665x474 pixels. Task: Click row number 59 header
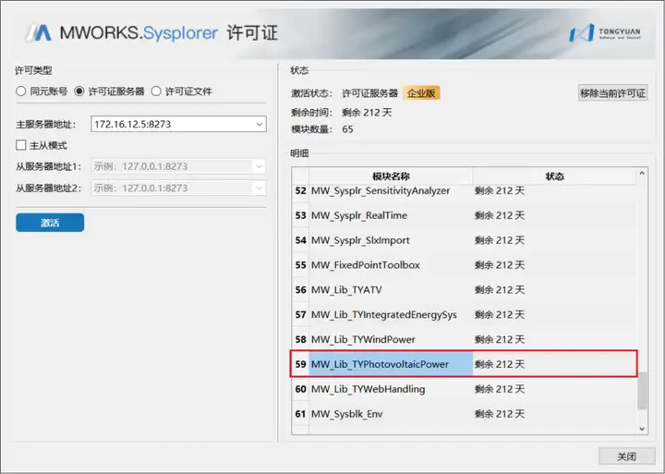coord(301,364)
